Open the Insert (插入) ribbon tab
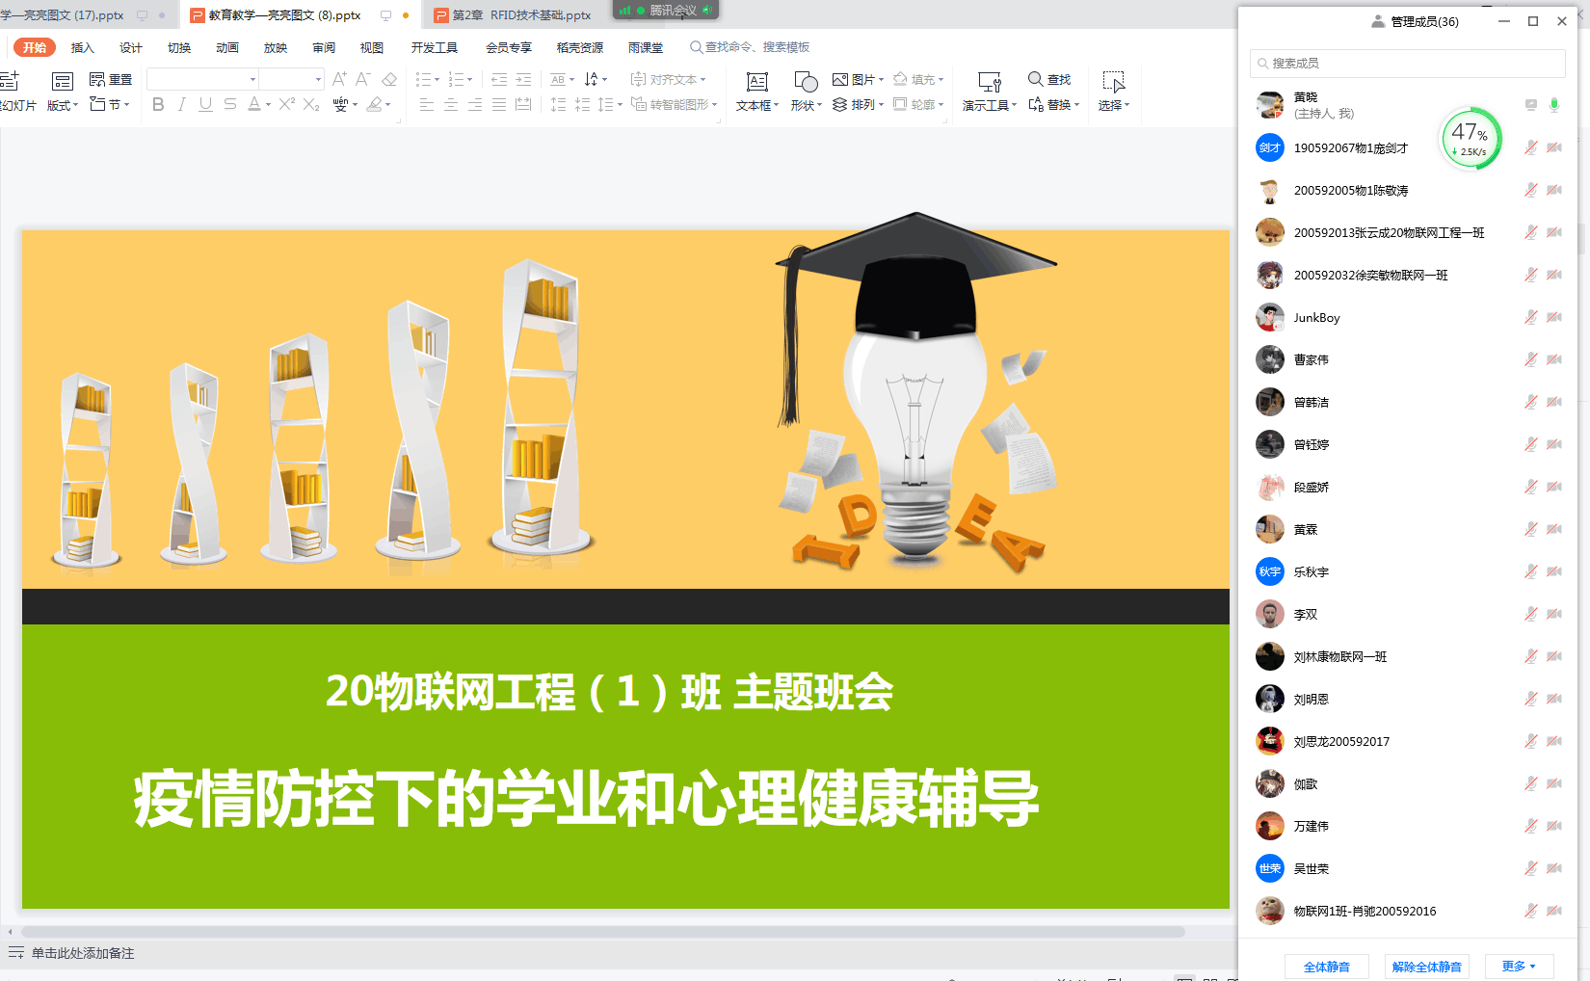Image resolution: width=1590 pixels, height=981 pixels. tap(83, 47)
